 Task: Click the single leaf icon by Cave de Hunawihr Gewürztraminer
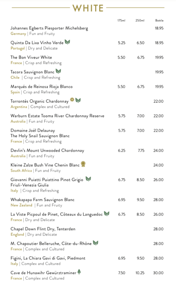click(x=79, y=272)
